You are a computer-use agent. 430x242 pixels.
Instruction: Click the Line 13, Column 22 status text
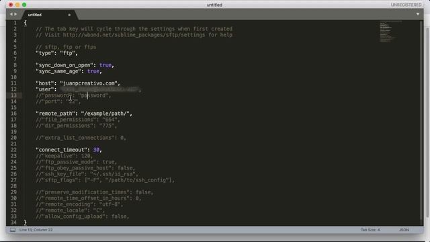point(36,230)
